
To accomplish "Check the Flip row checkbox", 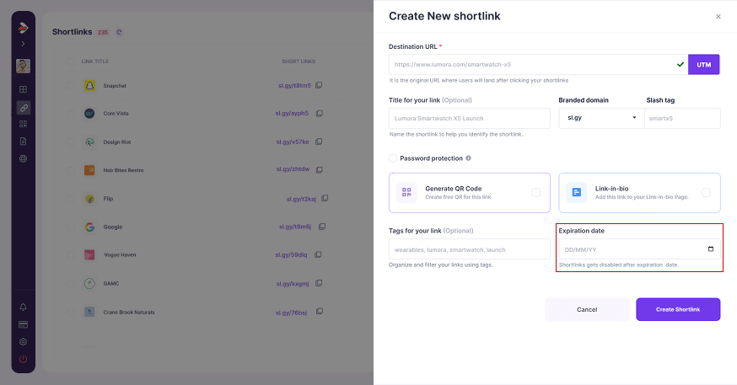I will coord(71,199).
